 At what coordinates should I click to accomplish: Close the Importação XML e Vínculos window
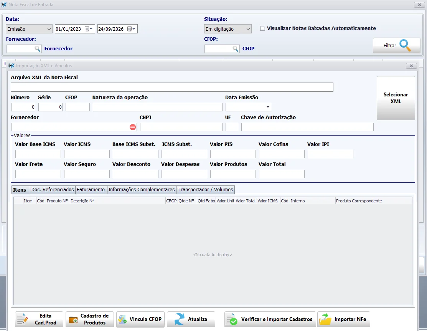click(x=412, y=66)
